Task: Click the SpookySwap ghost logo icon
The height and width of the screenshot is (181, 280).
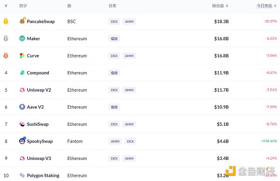Action: click(22, 141)
